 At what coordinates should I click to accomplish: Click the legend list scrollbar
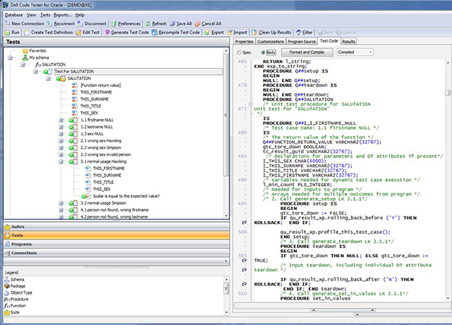(x=226, y=288)
